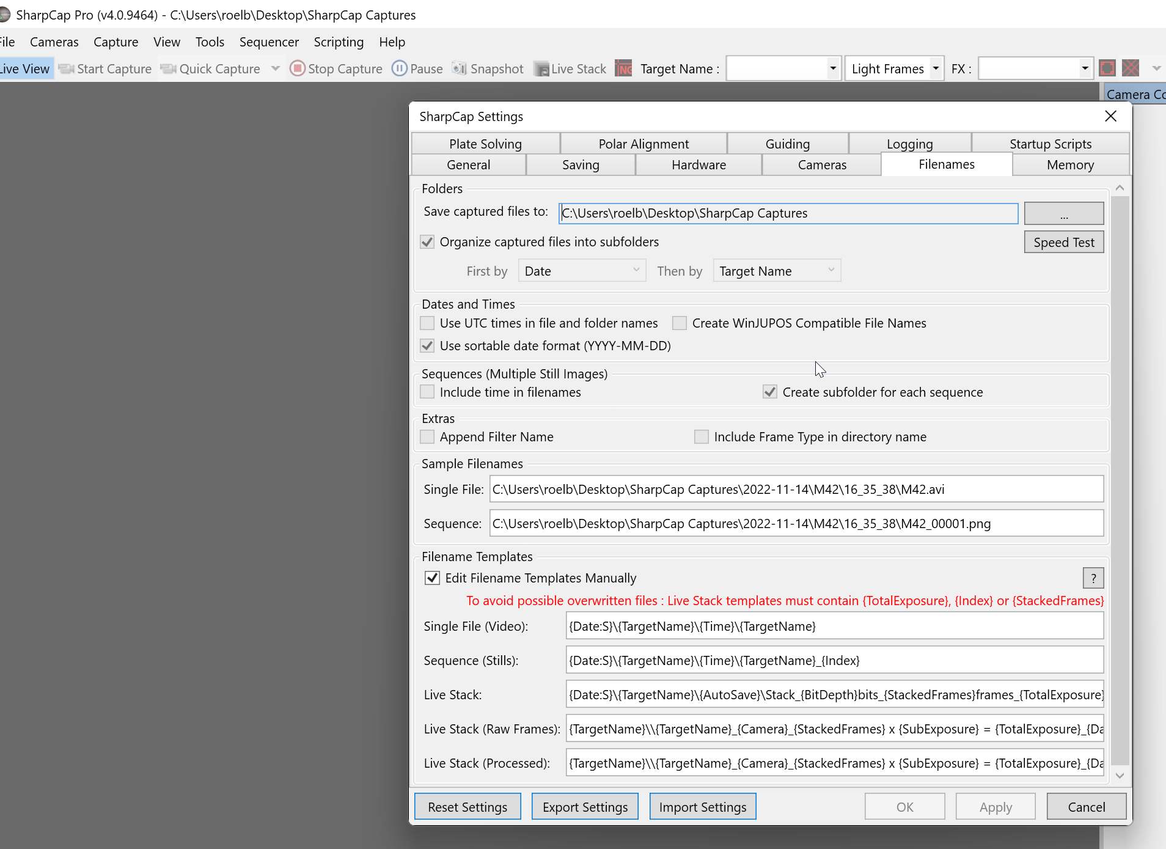Click the Live Stack template field

coord(835,694)
